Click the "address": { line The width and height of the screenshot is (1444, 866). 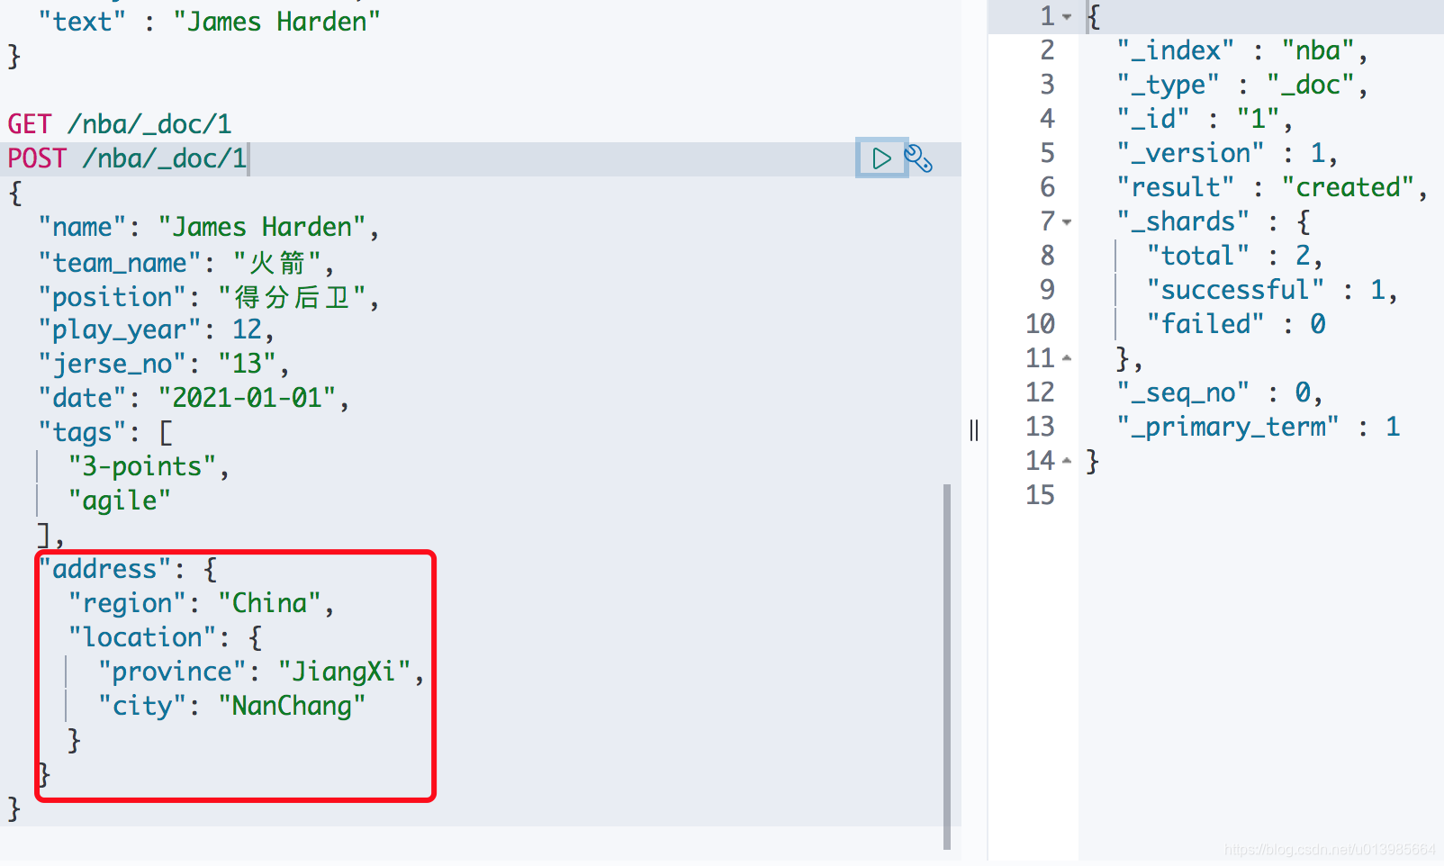point(127,569)
